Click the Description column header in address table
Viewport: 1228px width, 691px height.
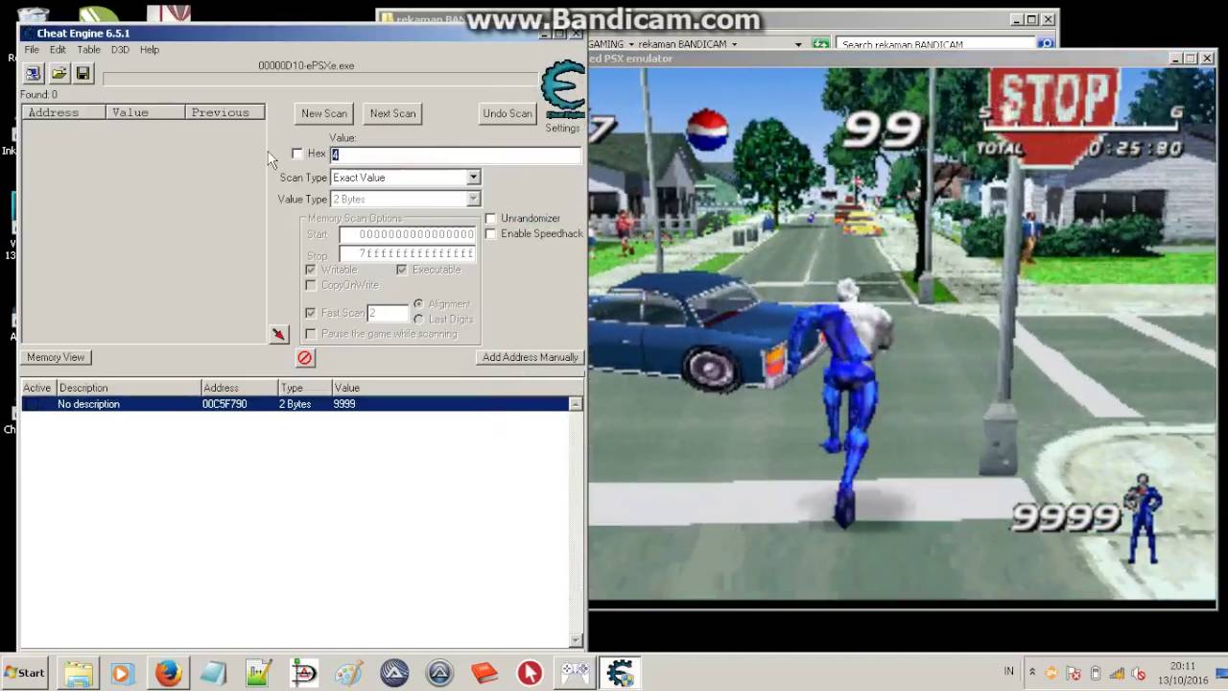129,388
